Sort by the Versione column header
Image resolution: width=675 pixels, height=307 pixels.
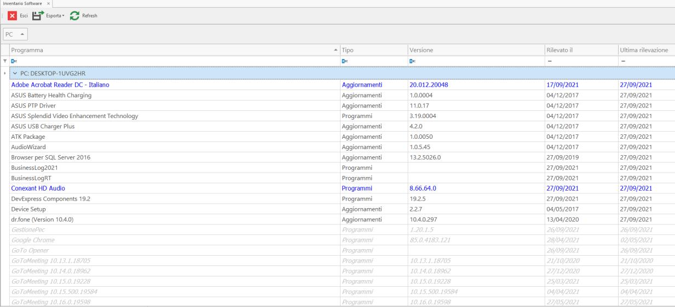(x=476, y=50)
